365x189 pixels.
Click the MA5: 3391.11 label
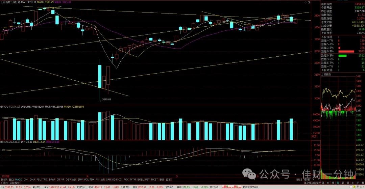[x=29, y=2]
